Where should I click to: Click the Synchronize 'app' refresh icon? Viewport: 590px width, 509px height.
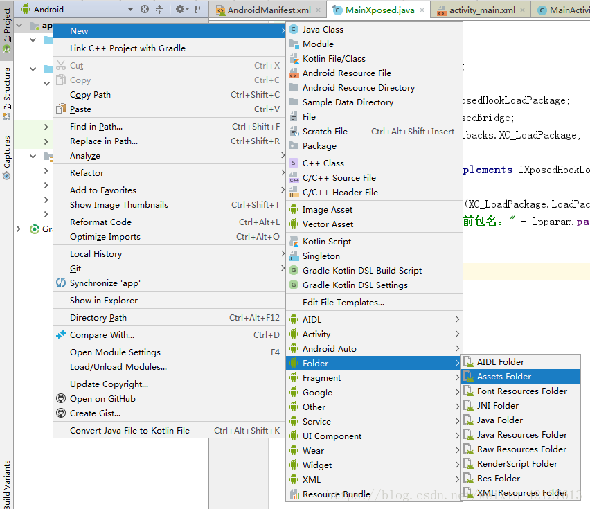(x=61, y=283)
